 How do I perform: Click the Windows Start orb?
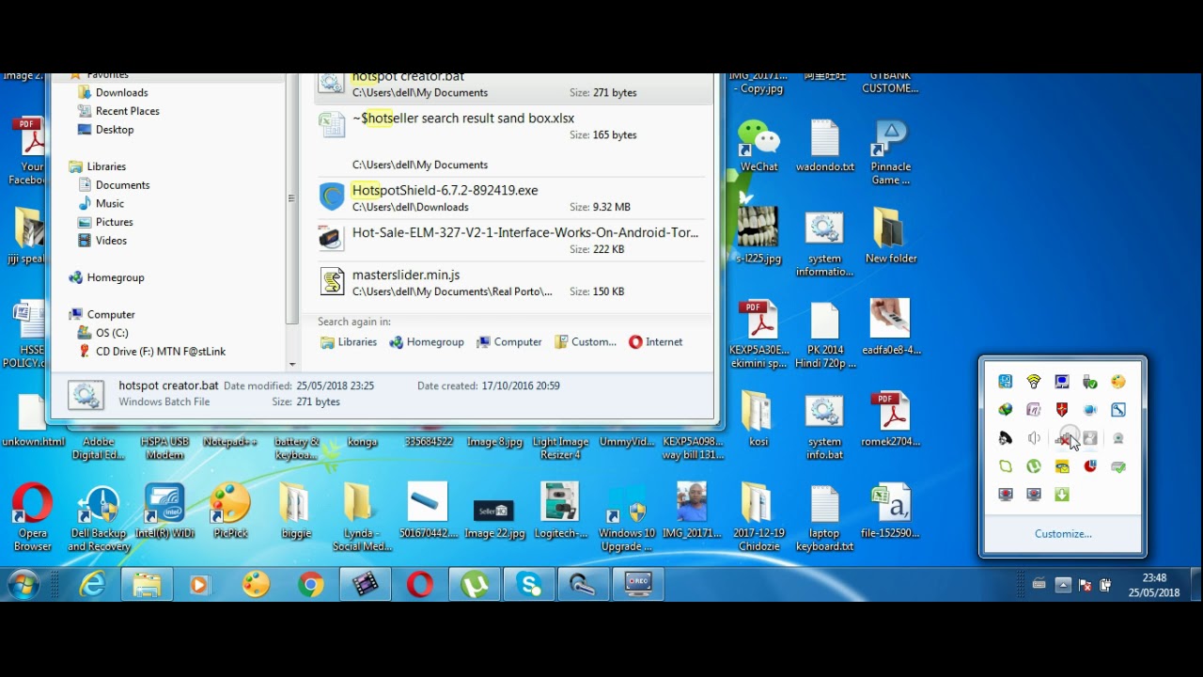[x=23, y=585]
